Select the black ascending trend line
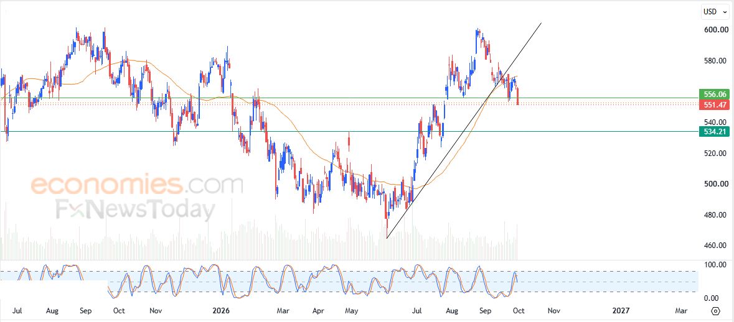The image size is (734, 322). point(463,131)
